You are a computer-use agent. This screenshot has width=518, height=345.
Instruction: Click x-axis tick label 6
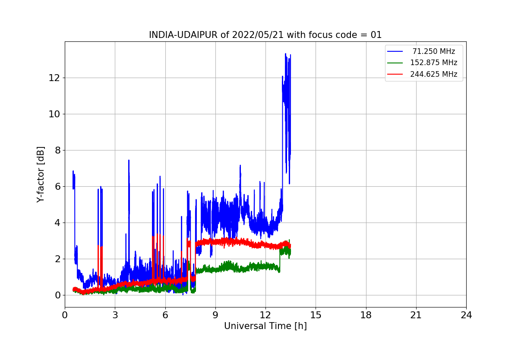click(165, 315)
